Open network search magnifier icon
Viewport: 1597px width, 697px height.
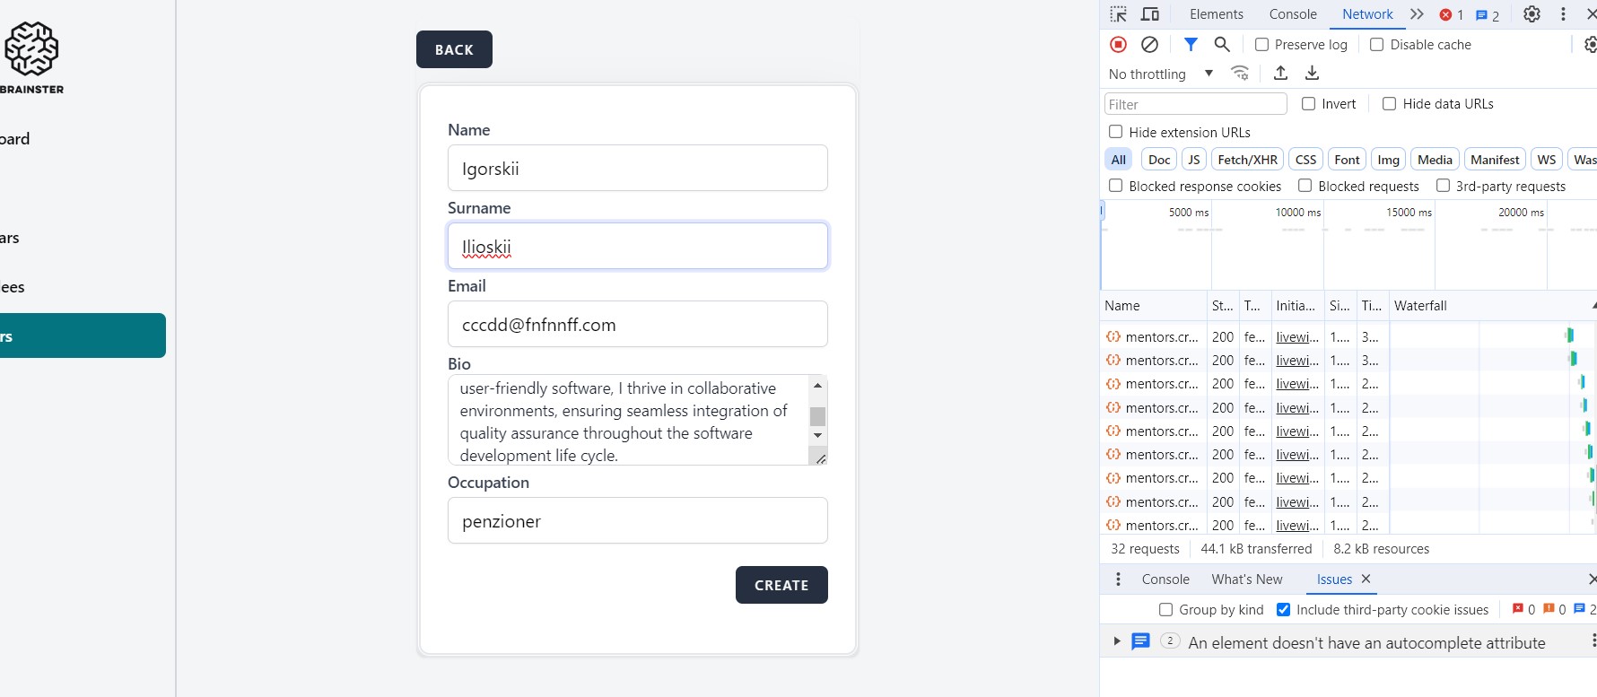[1222, 45]
